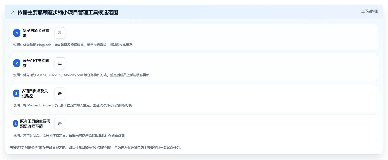Select step number badge 1
Screen dimensions: 388x160
click(x=17, y=33)
